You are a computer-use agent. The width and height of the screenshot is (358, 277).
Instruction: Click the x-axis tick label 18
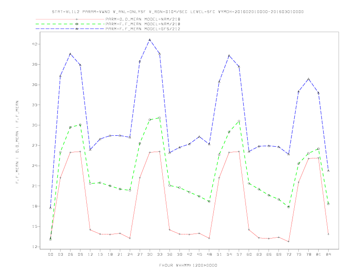110,254
